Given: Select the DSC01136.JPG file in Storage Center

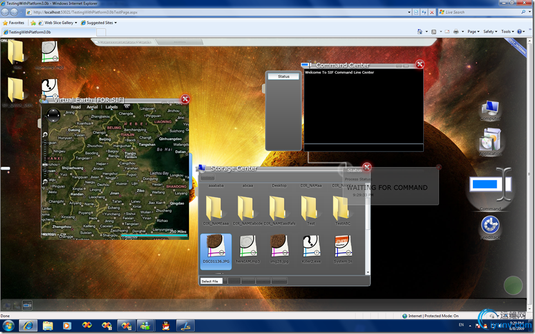Looking at the screenshot, I should click(x=216, y=251).
